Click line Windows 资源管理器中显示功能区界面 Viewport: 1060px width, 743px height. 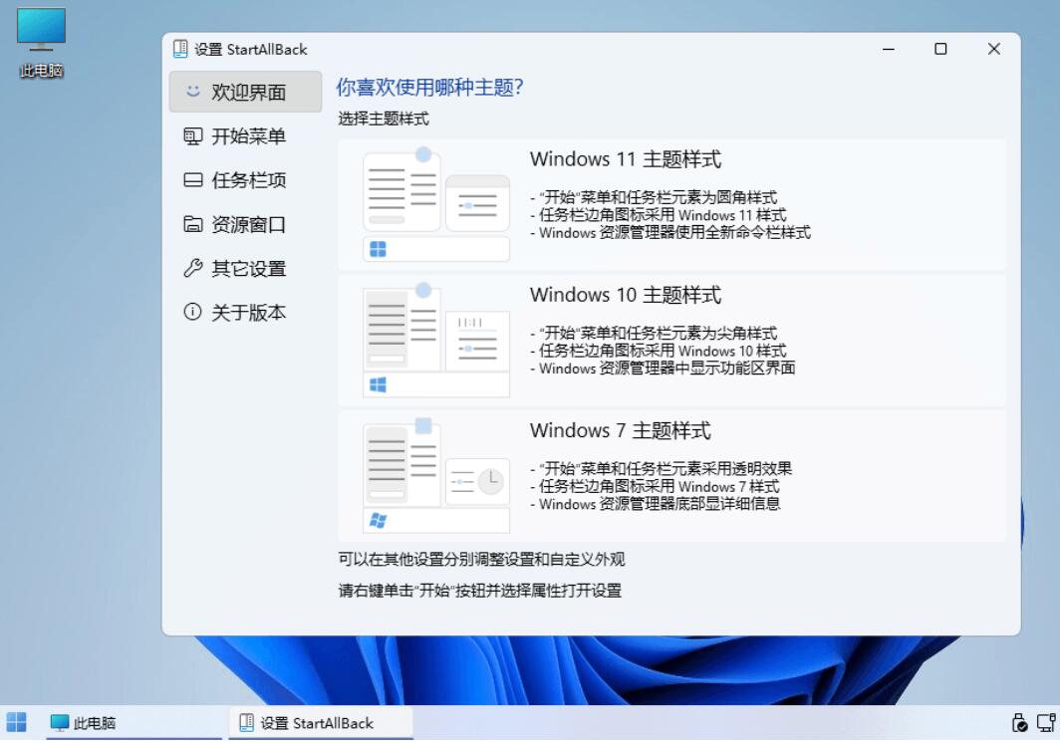point(662,369)
